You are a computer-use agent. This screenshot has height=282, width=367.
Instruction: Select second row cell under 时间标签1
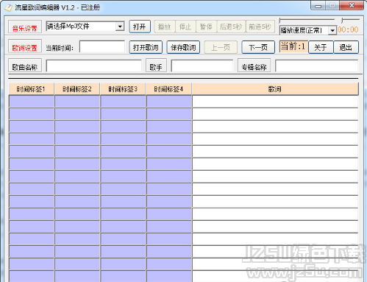tap(32, 114)
